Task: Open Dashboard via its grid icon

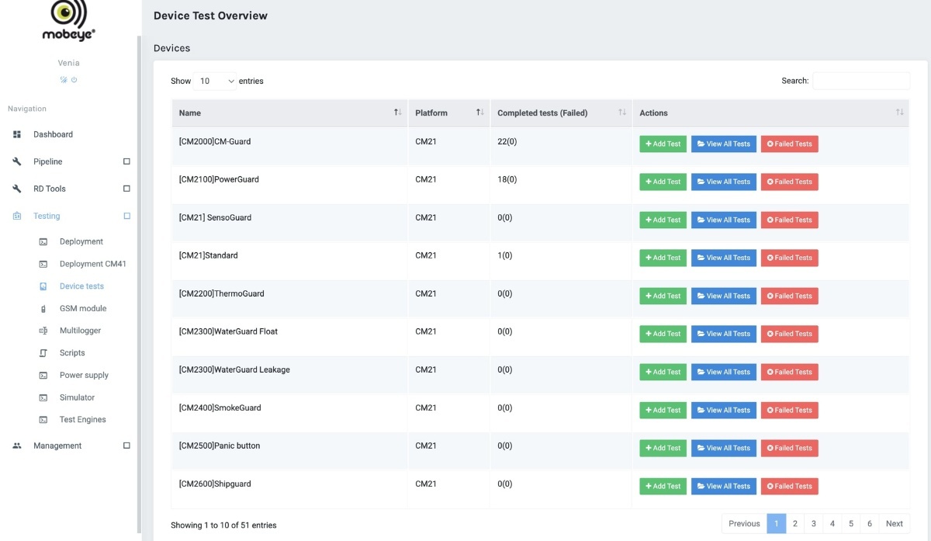Action: pyautogui.click(x=17, y=134)
